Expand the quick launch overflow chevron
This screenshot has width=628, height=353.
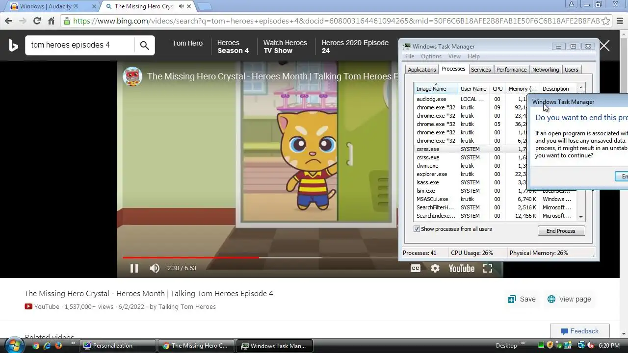(x=73, y=343)
